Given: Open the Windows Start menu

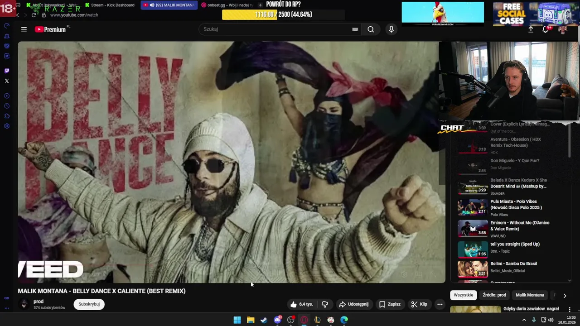Looking at the screenshot, I should click(237, 320).
